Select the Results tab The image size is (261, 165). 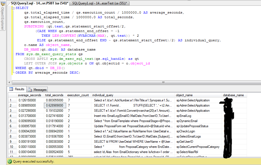tap(19, 89)
